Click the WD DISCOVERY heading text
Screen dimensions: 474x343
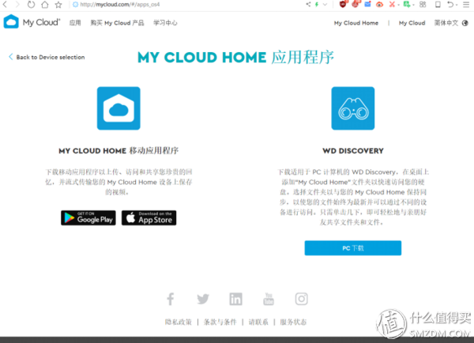coord(353,151)
